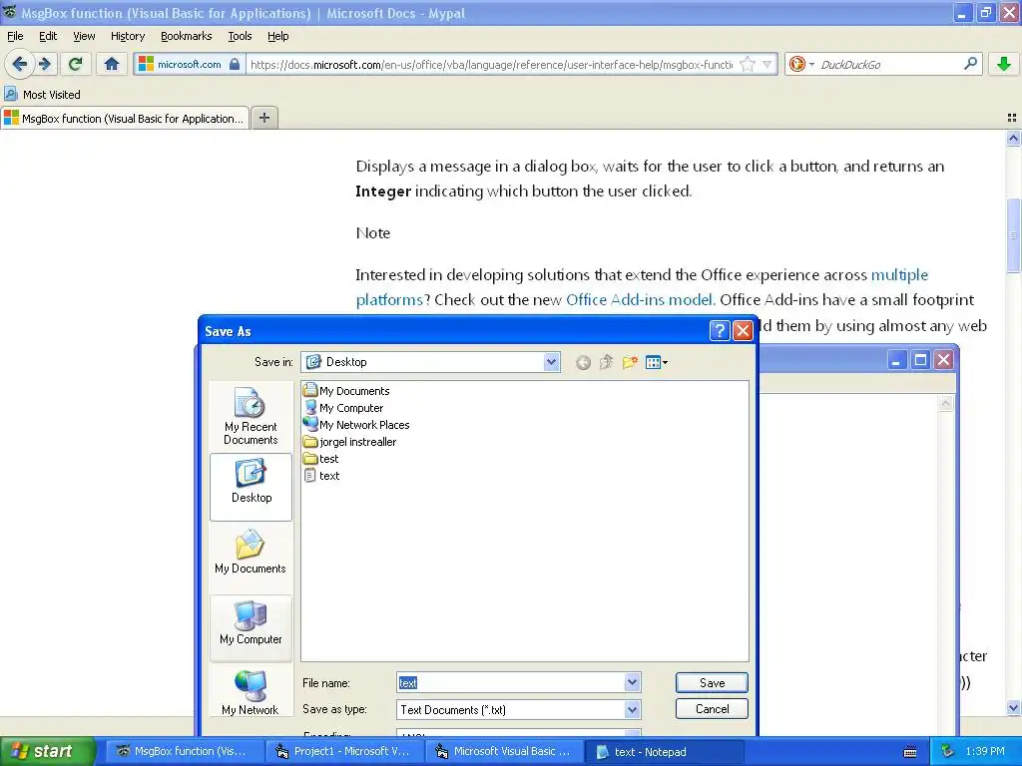Open the History menu

tap(128, 36)
